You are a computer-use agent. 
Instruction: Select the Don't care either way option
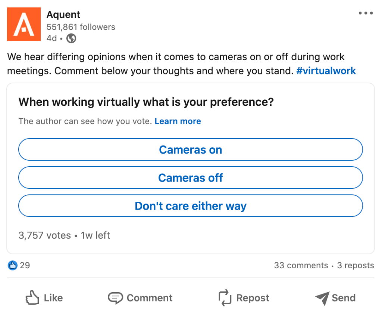190,206
